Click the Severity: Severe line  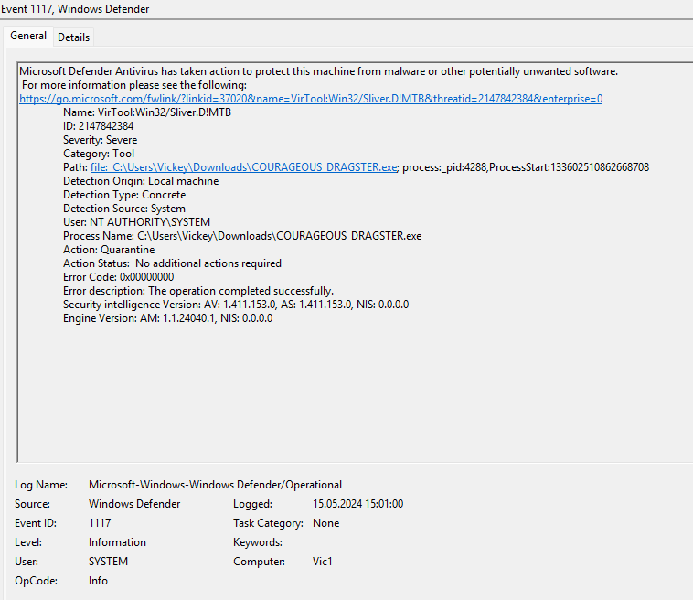[x=100, y=140]
